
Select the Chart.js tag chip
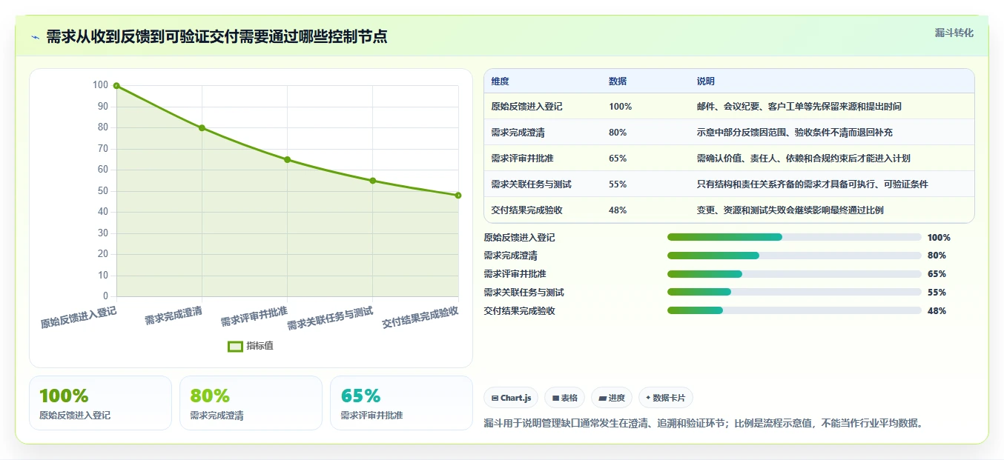pyautogui.click(x=511, y=398)
